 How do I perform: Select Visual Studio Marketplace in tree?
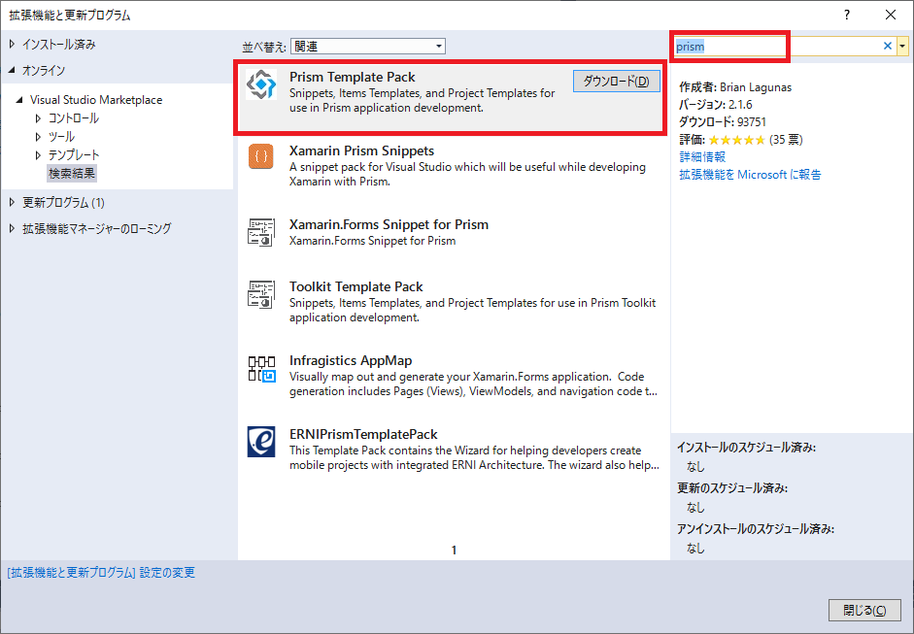[96, 100]
